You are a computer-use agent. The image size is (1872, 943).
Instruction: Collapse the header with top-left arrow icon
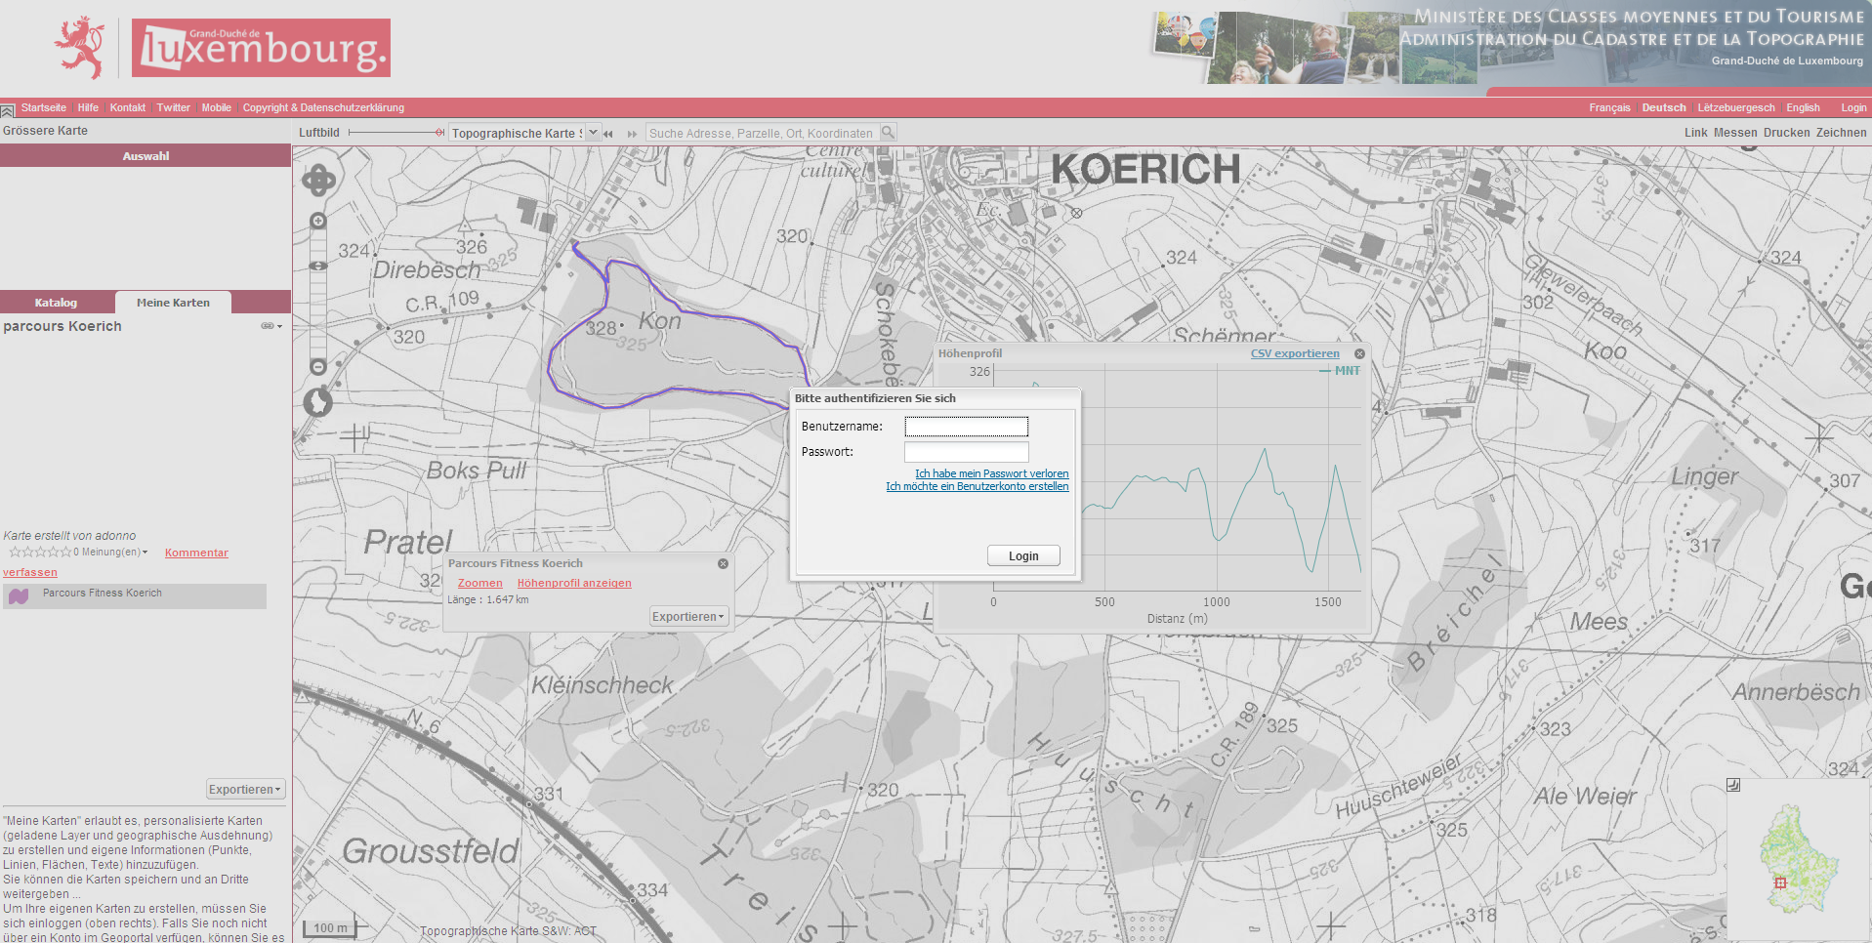(x=8, y=110)
